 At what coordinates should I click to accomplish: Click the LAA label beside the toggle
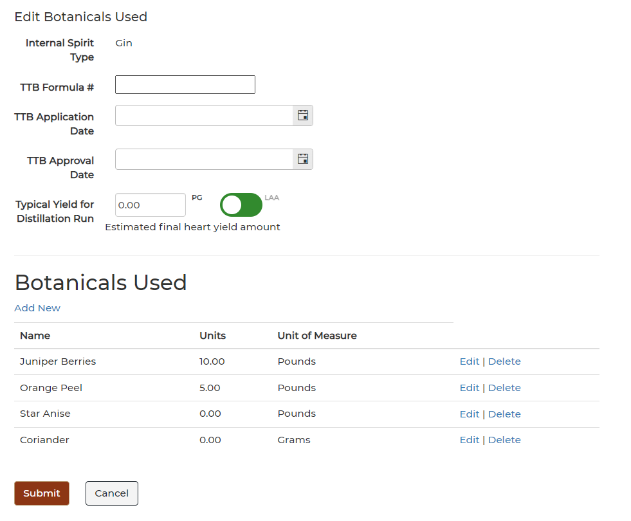(x=271, y=197)
